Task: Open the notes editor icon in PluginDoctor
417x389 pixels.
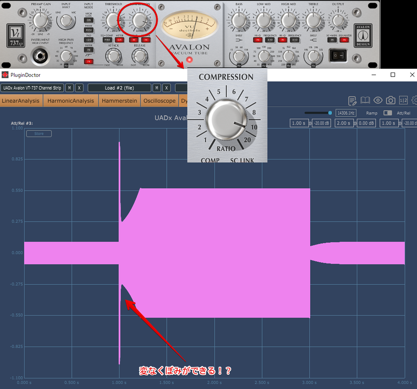Action: [x=352, y=101]
